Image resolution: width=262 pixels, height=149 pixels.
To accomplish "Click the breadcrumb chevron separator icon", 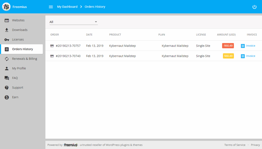I will tap(81, 7).
